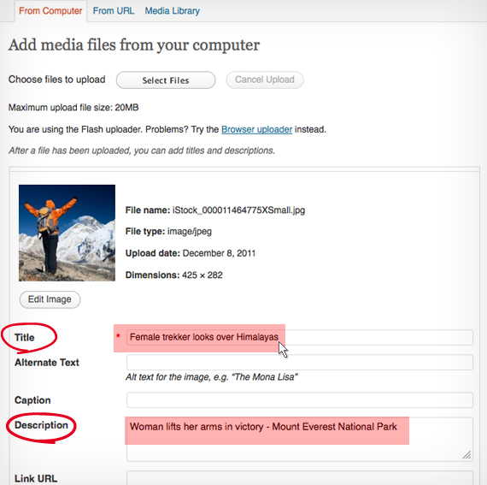Click the Description textarea resize handle
487x485 pixels.
[466, 455]
